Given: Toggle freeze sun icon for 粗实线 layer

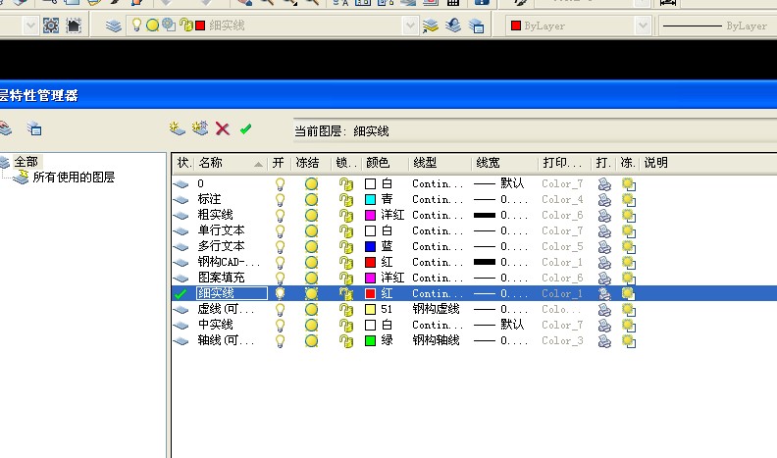Looking at the screenshot, I should (311, 216).
